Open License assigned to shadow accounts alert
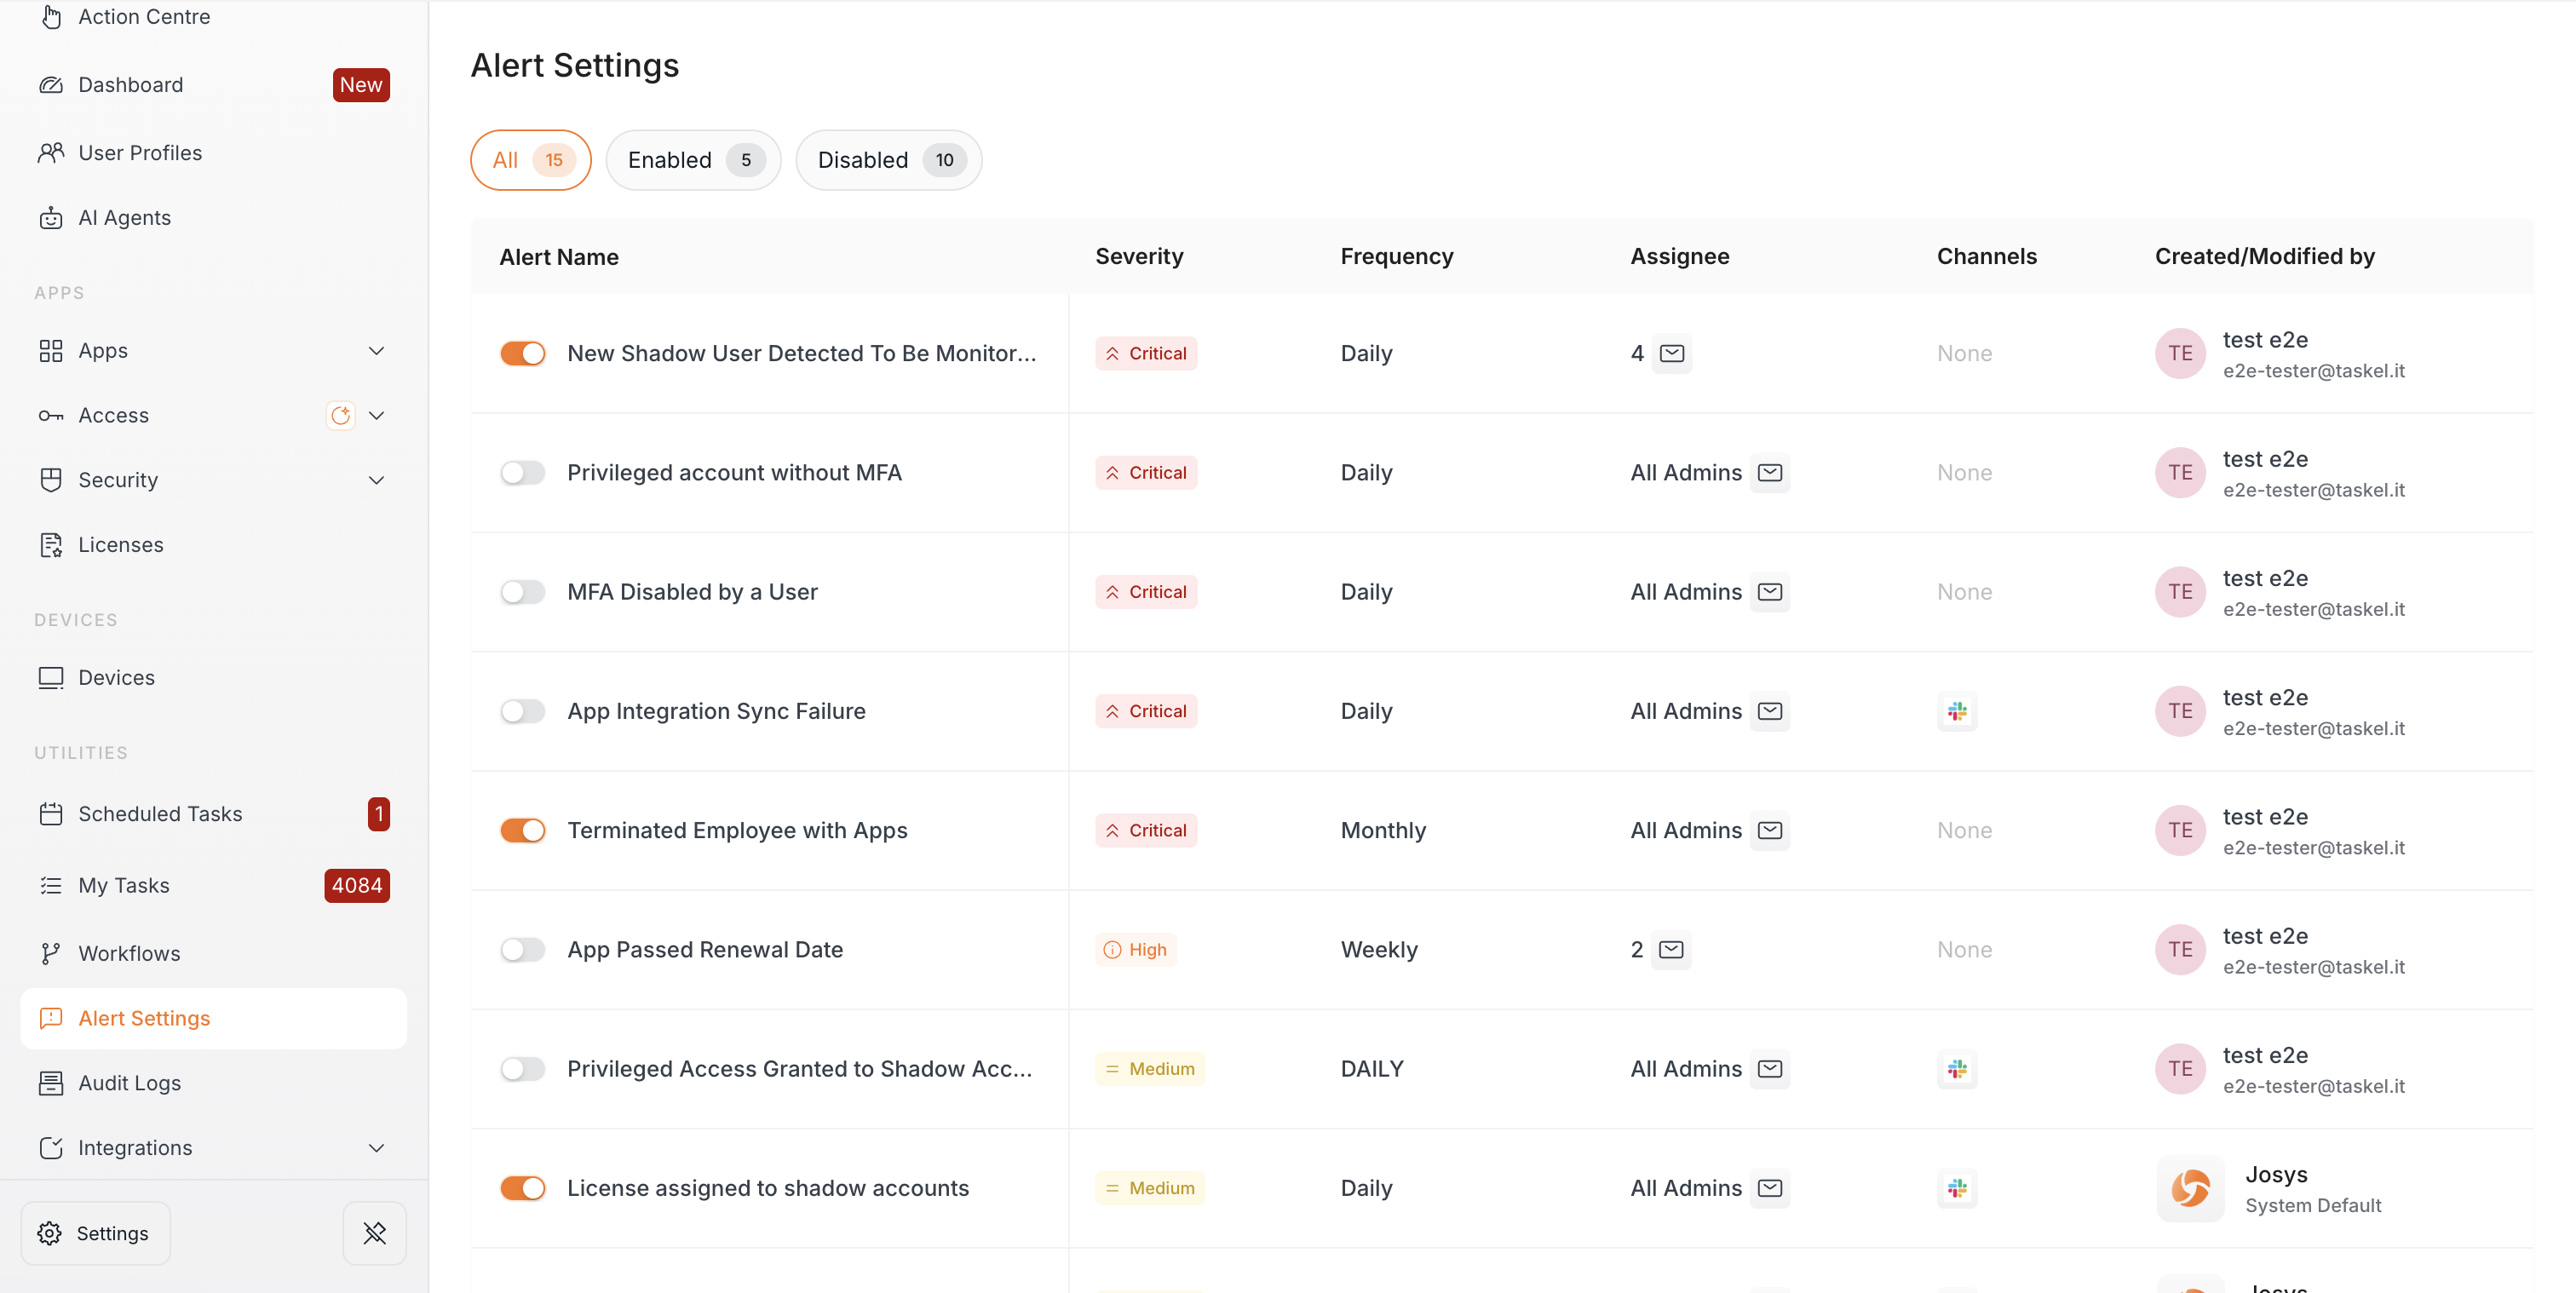Image resolution: width=2576 pixels, height=1293 pixels. [768, 1188]
